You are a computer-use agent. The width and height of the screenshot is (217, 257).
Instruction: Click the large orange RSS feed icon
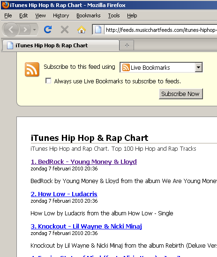pos(32,69)
